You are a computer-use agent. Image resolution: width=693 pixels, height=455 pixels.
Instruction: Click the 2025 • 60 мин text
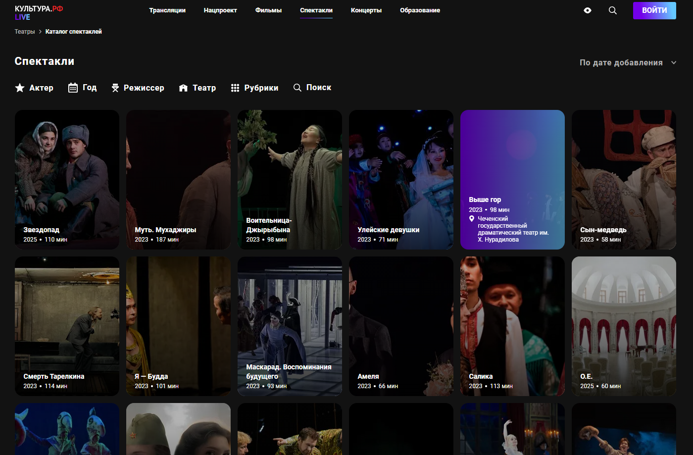600,386
